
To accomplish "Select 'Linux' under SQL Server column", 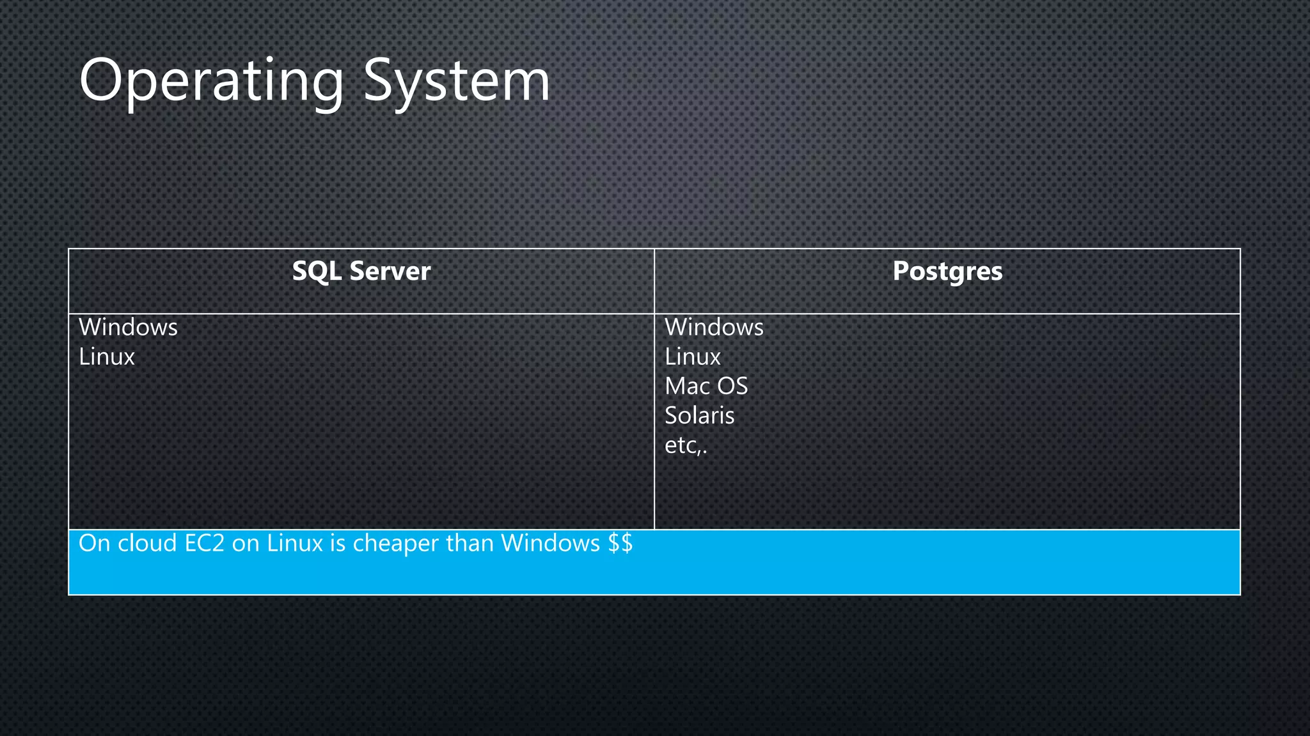I will click(106, 356).
